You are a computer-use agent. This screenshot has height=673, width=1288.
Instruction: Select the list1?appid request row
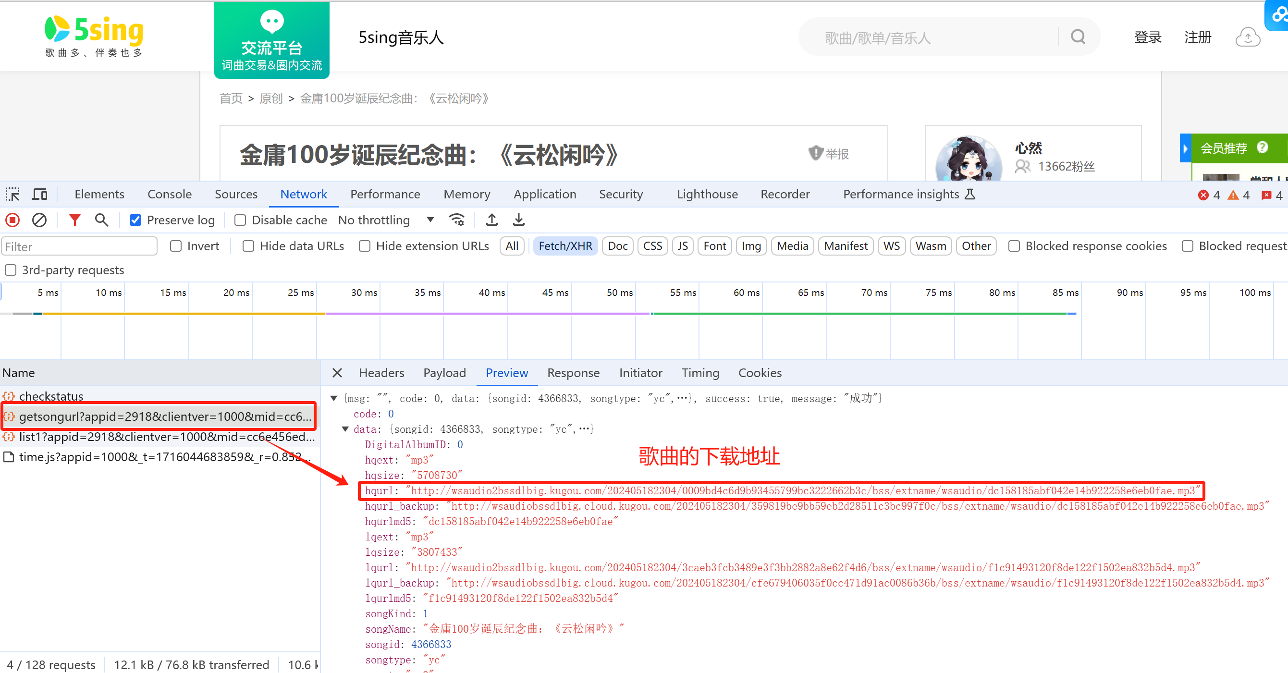point(159,437)
